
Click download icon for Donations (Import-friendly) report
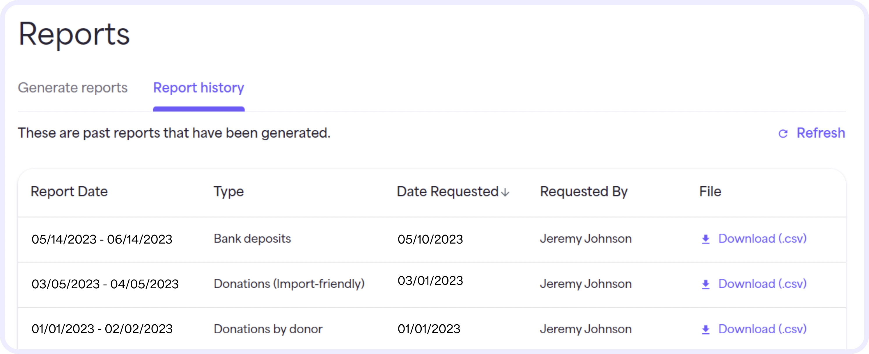coord(705,284)
